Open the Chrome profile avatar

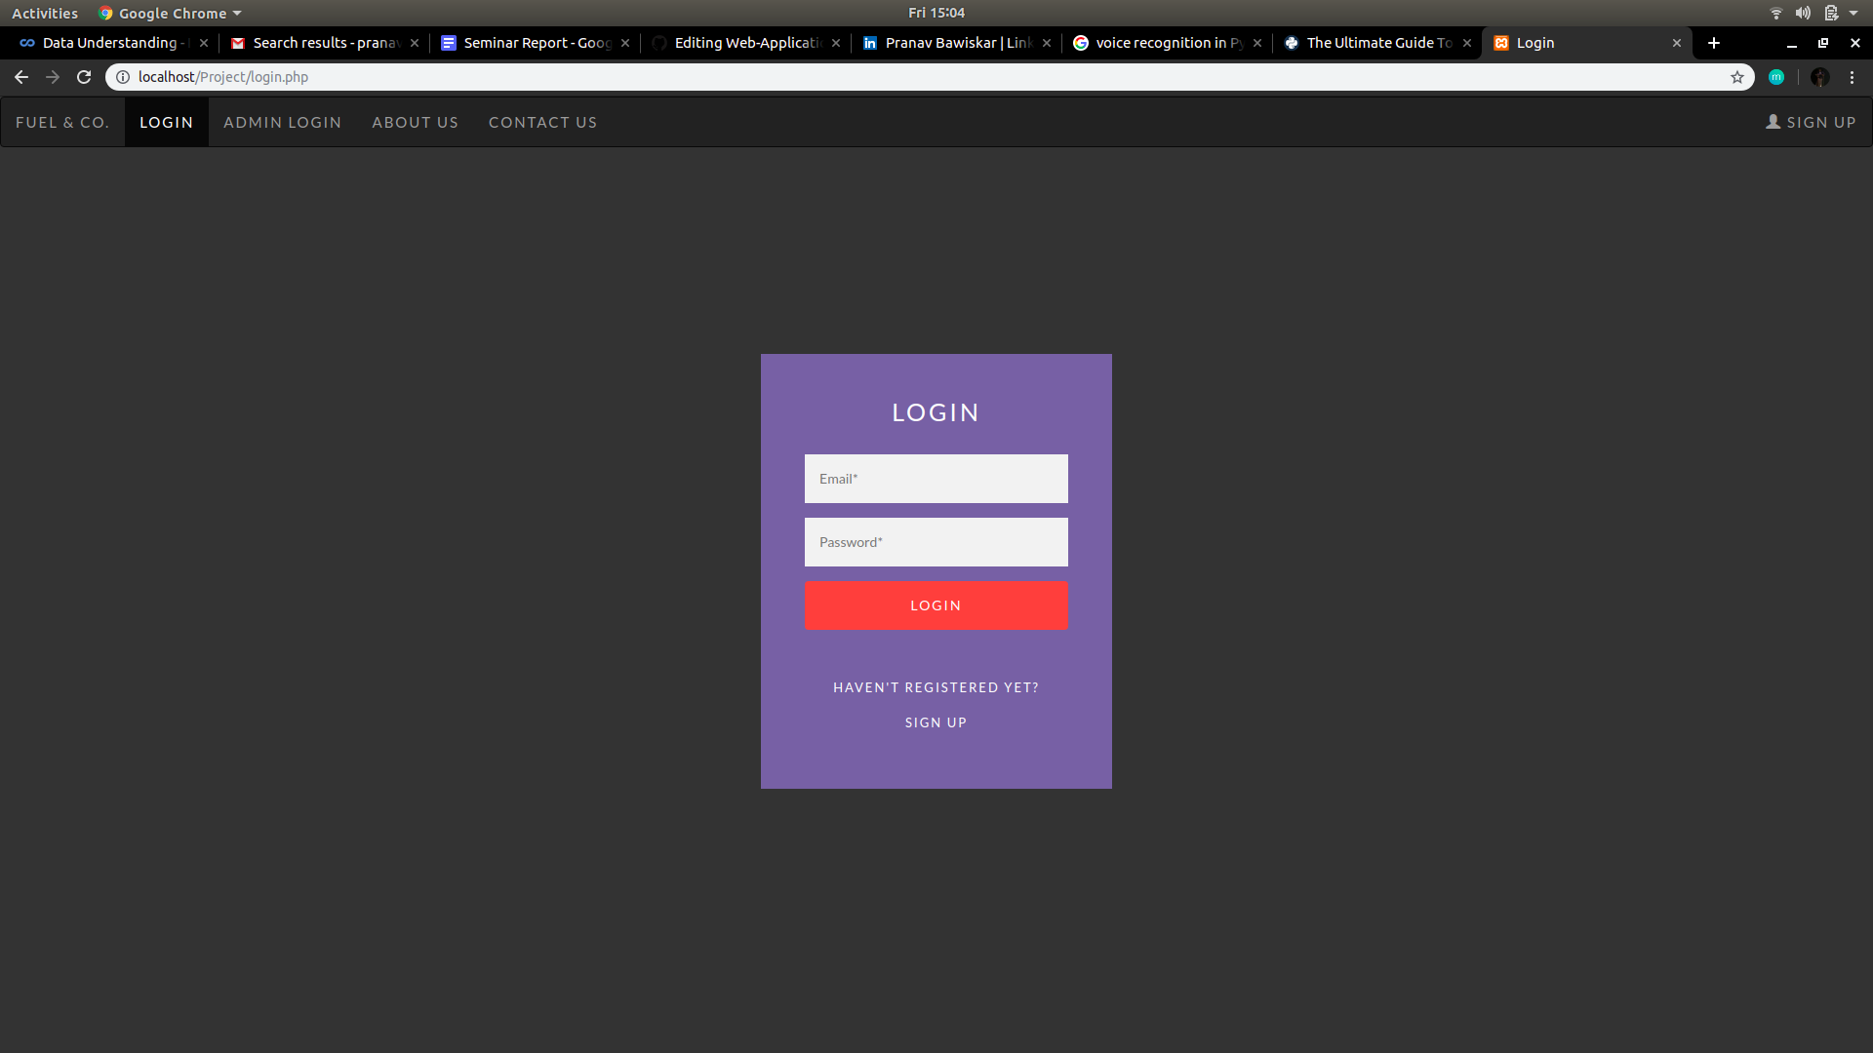(x=1819, y=77)
